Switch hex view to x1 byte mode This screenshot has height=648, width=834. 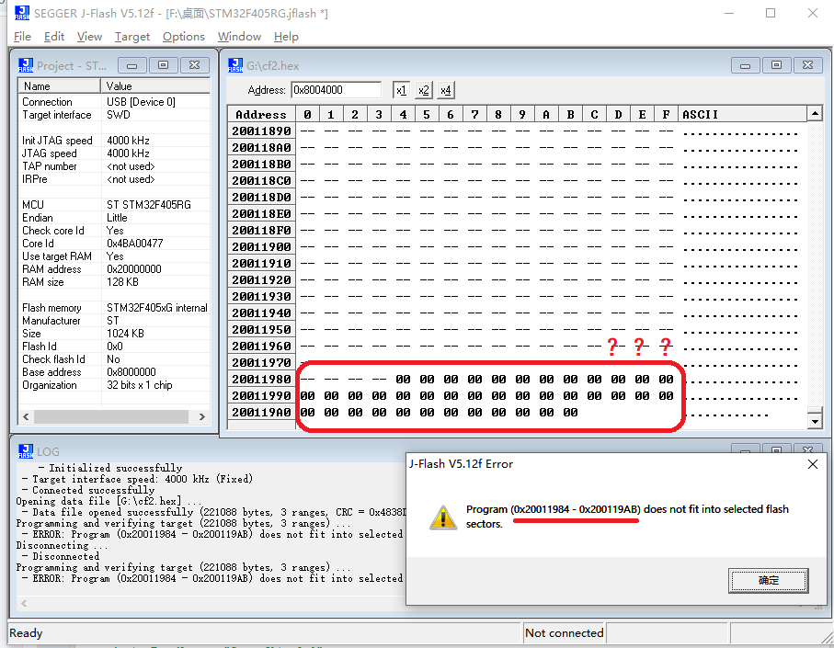coord(401,90)
